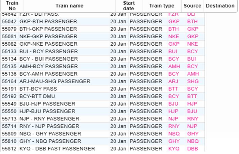Click the pink ARJ station code link

coord(173,81)
